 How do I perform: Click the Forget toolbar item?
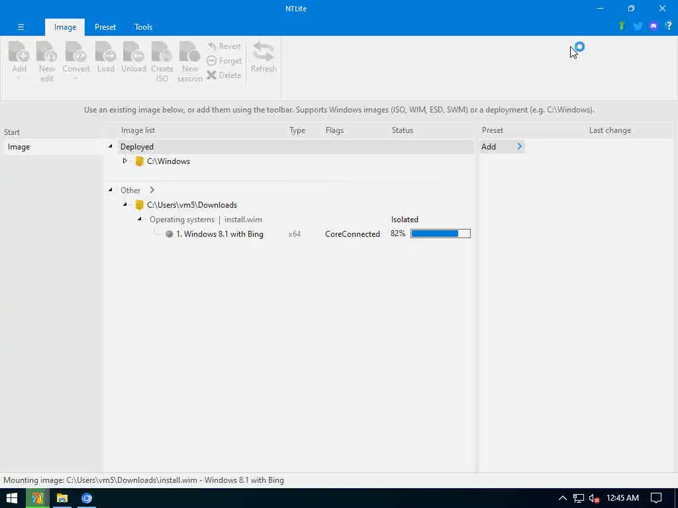pos(224,61)
